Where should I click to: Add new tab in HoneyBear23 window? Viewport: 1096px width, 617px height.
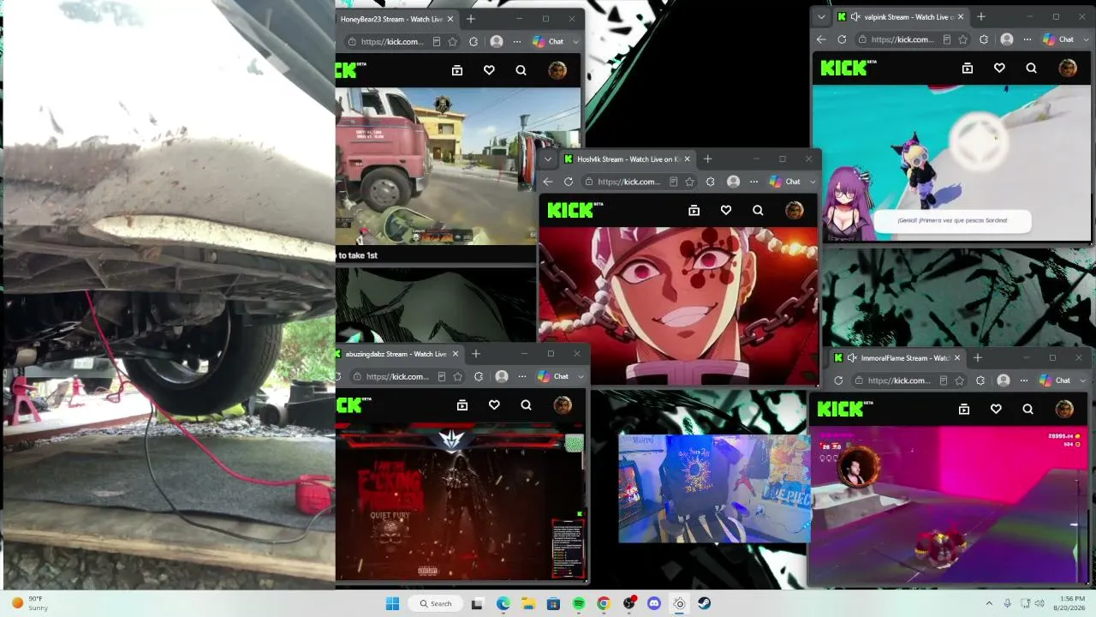click(x=470, y=19)
